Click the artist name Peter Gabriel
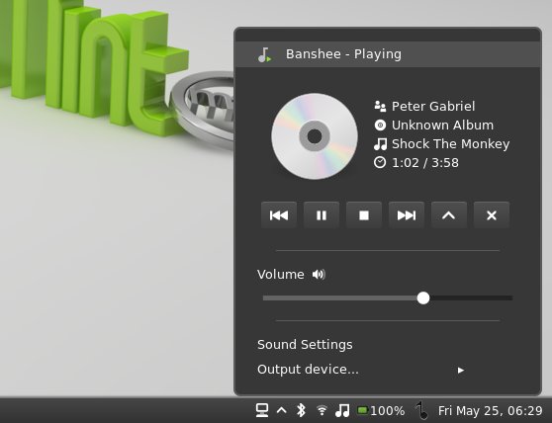The height and width of the screenshot is (423, 552). click(x=433, y=106)
